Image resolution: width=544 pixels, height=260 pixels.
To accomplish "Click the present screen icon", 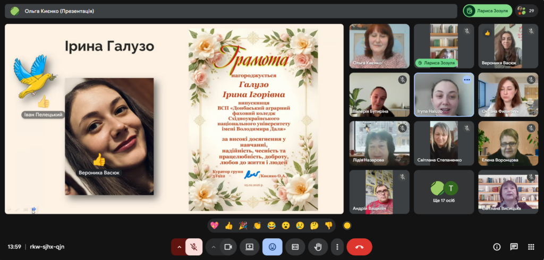I will point(249,247).
